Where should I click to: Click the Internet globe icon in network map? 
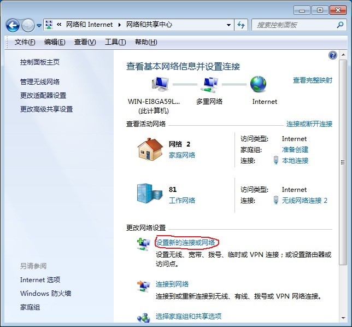click(258, 85)
